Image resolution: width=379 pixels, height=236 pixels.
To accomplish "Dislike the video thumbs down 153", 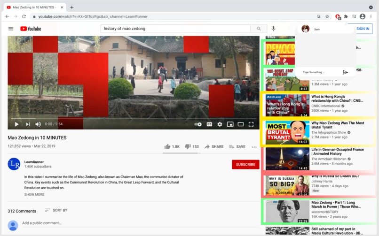I will pos(192,146).
